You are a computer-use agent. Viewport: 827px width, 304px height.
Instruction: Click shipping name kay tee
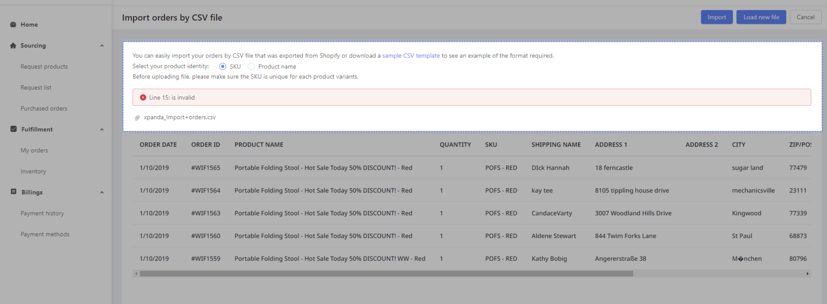pyautogui.click(x=542, y=190)
